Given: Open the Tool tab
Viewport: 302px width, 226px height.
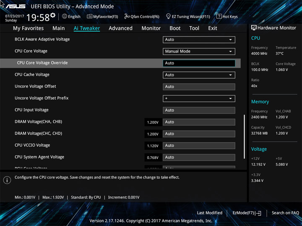Looking at the screenshot, I should coord(194,28).
